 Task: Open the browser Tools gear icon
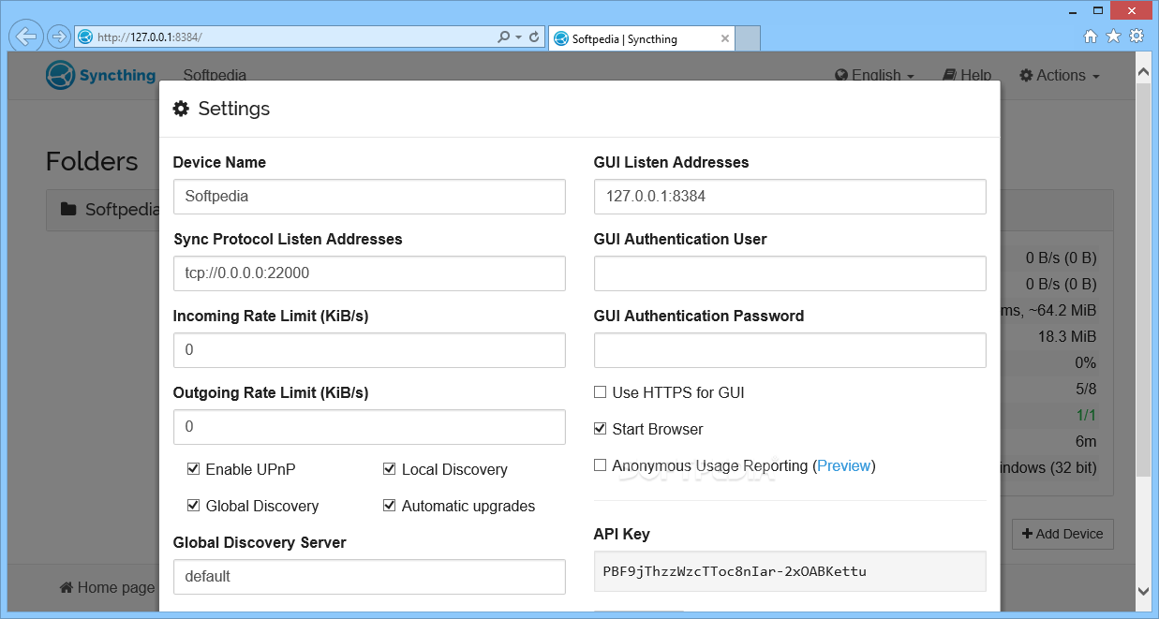pyautogui.click(x=1137, y=37)
